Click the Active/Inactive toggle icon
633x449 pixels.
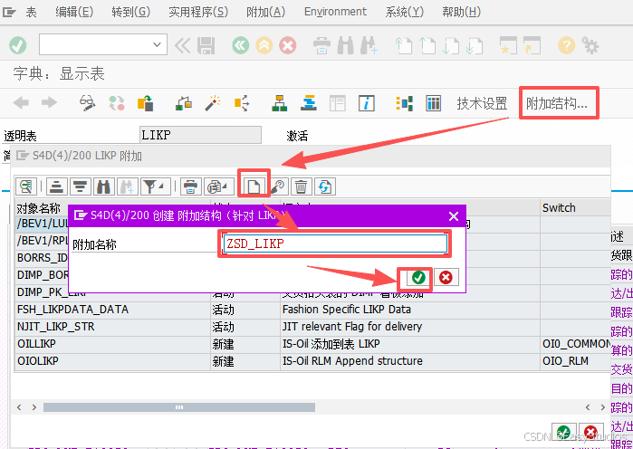pyautogui.click(x=117, y=103)
